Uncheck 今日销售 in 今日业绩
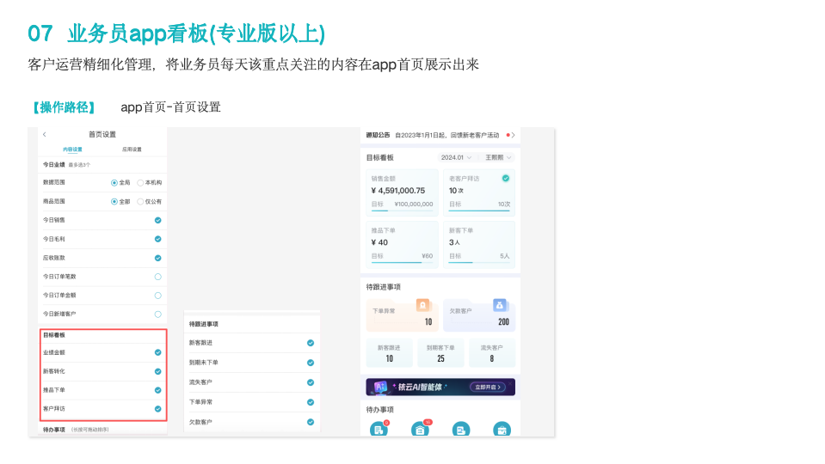The image size is (825, 464). [x=157, y=220]
